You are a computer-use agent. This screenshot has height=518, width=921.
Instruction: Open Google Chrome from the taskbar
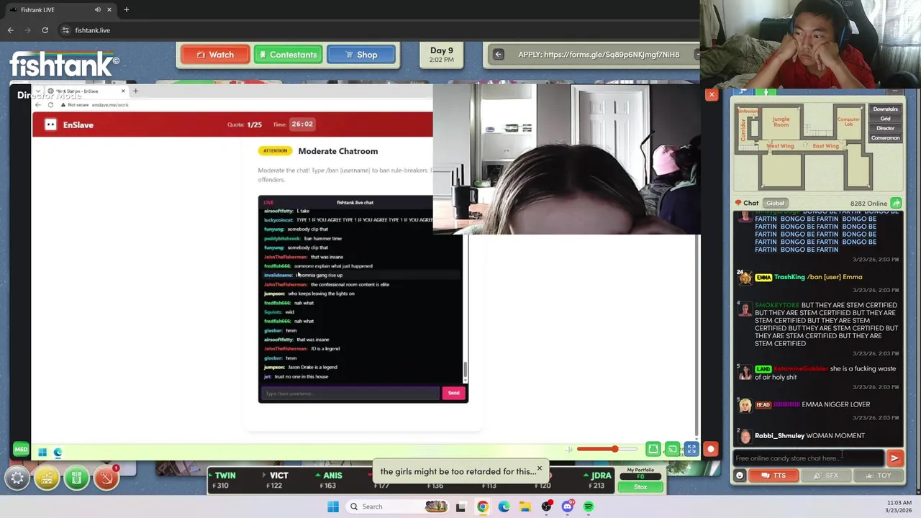tap(482, 506)
